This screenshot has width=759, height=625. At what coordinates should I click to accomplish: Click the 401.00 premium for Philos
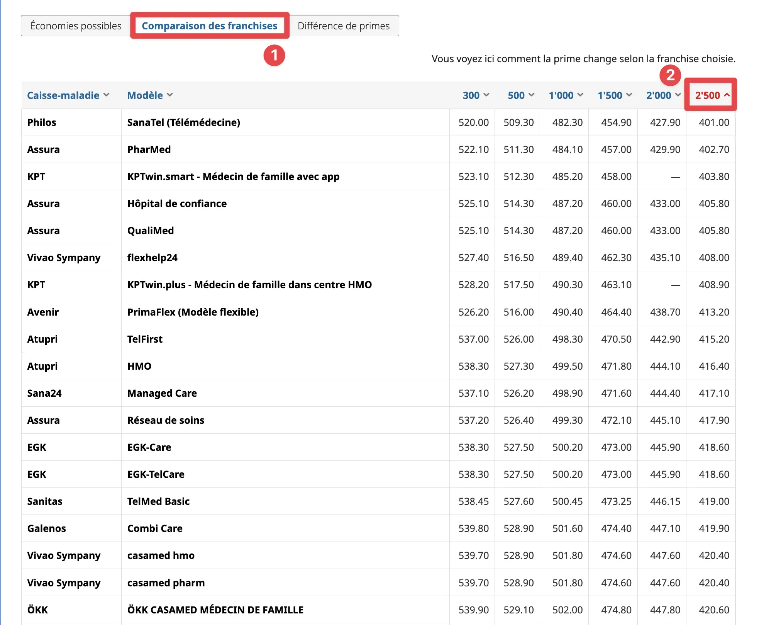(x=714, y=122)
